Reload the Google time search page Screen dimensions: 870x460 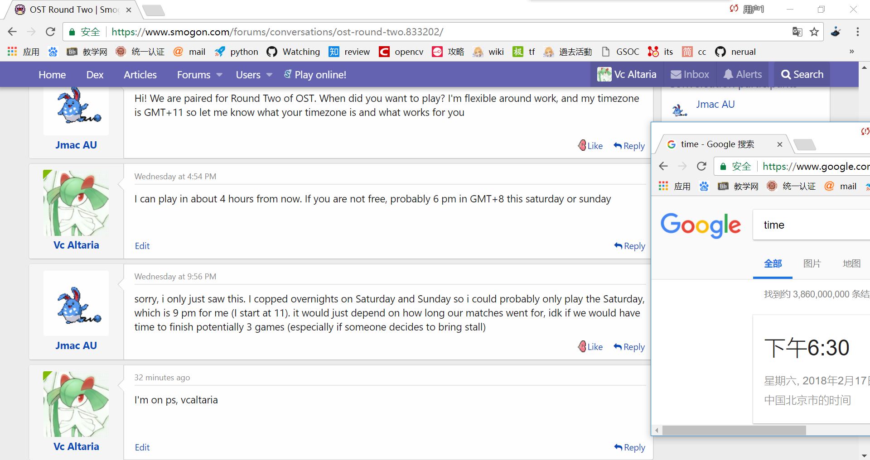[x=701, y=166]
